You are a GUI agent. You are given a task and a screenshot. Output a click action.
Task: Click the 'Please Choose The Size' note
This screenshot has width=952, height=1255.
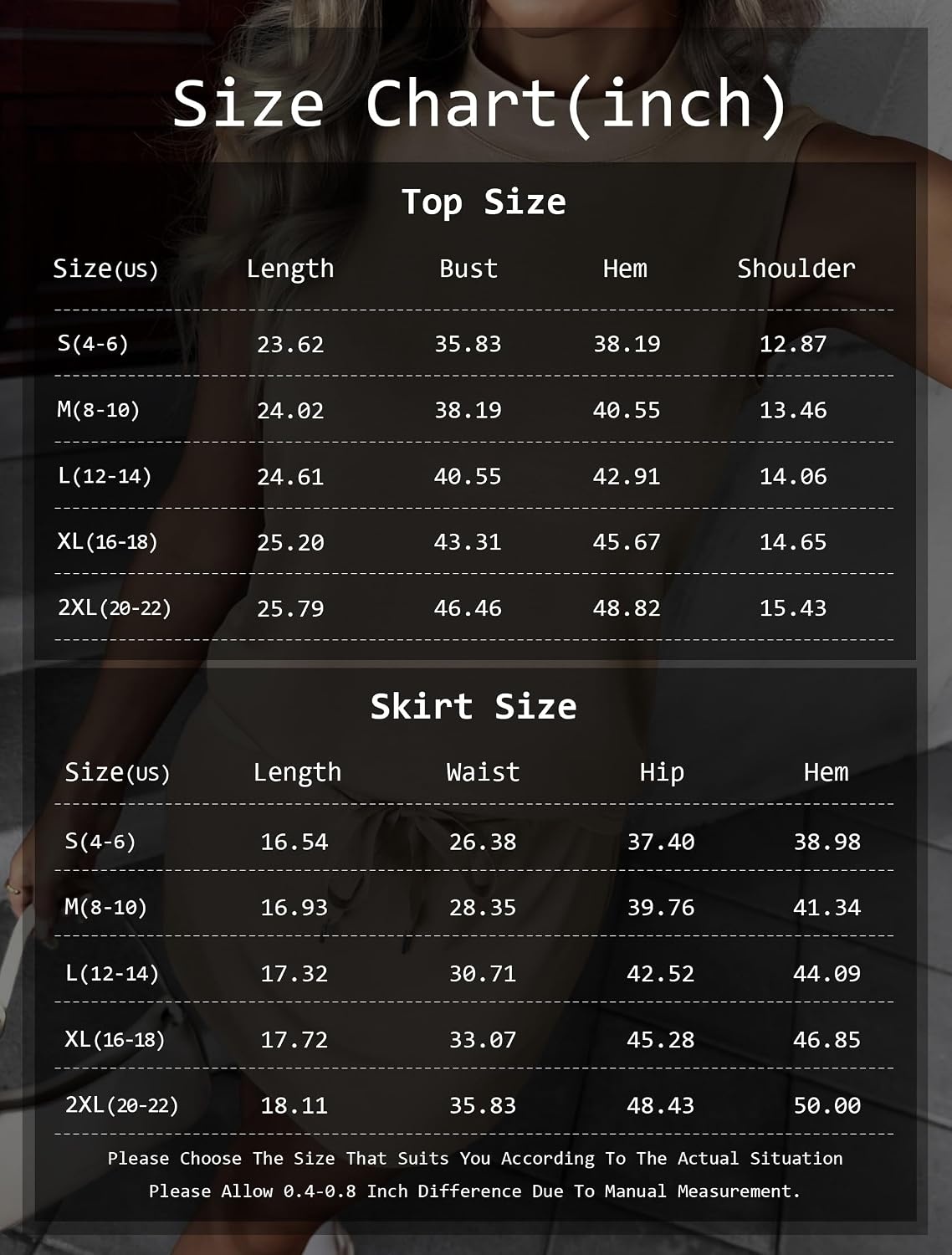[475, 1159]
